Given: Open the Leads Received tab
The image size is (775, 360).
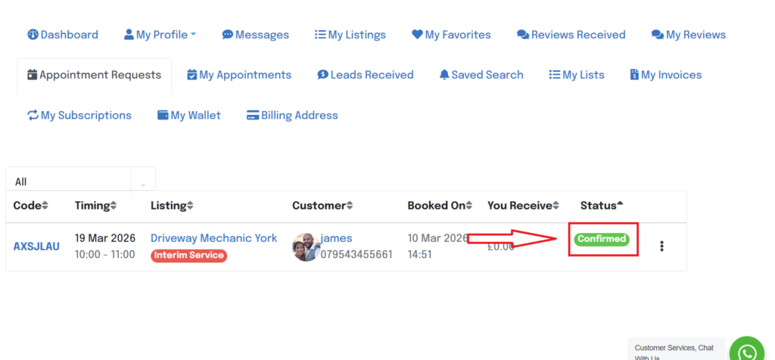Looking at the screenshot, I should [366, 75].
